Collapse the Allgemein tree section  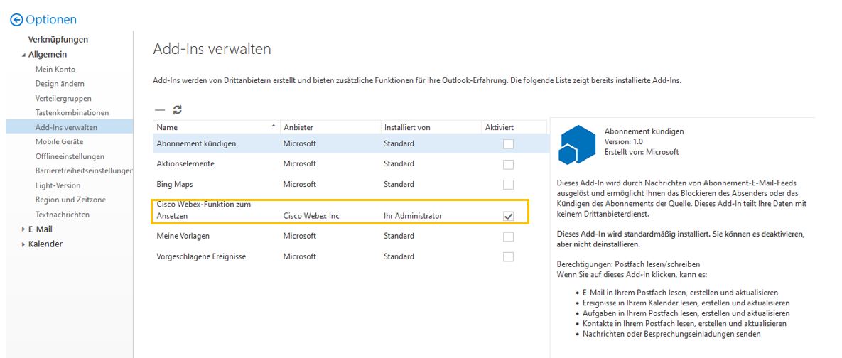click(23, 55)
